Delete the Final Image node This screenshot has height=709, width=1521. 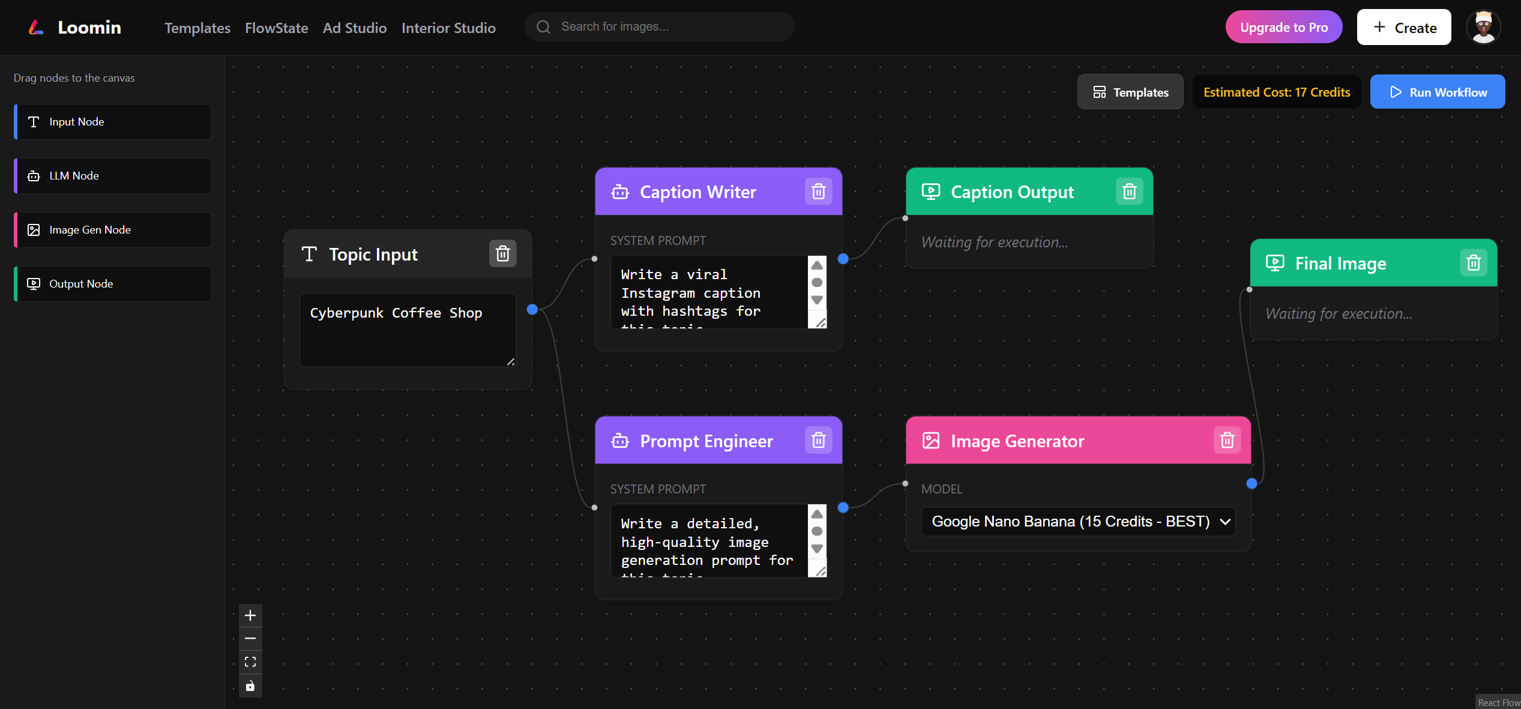point(1474,262)
